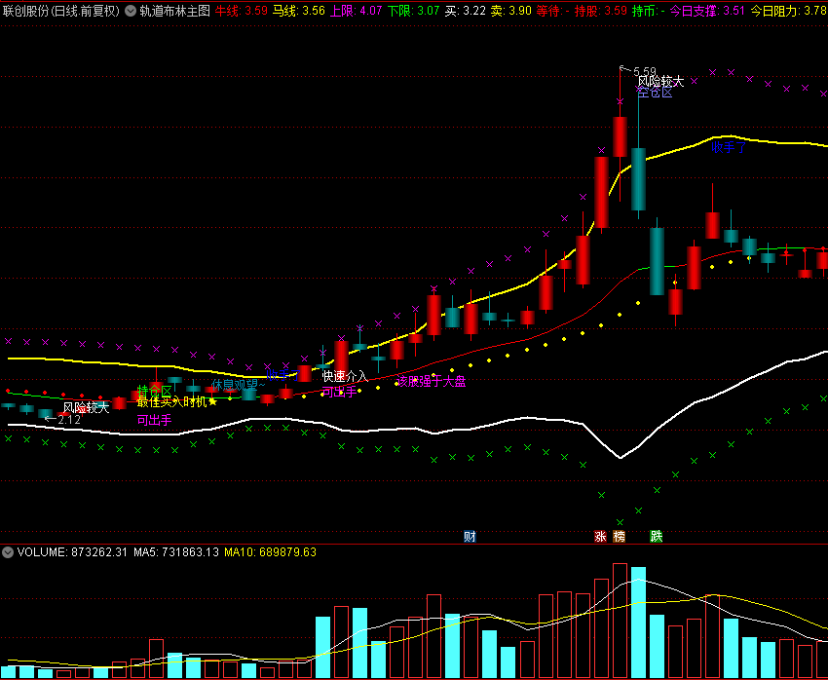828x680 pixels.
Task: Select the tallest cyan volume bar
Action: pyautogui.click(x=638, y=623)
